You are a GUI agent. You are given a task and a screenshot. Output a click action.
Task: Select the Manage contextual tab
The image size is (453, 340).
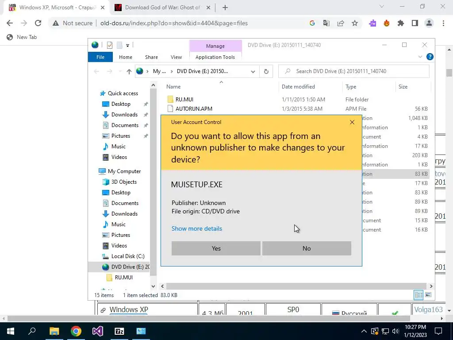pyautogui.click(x=215, y=46)
